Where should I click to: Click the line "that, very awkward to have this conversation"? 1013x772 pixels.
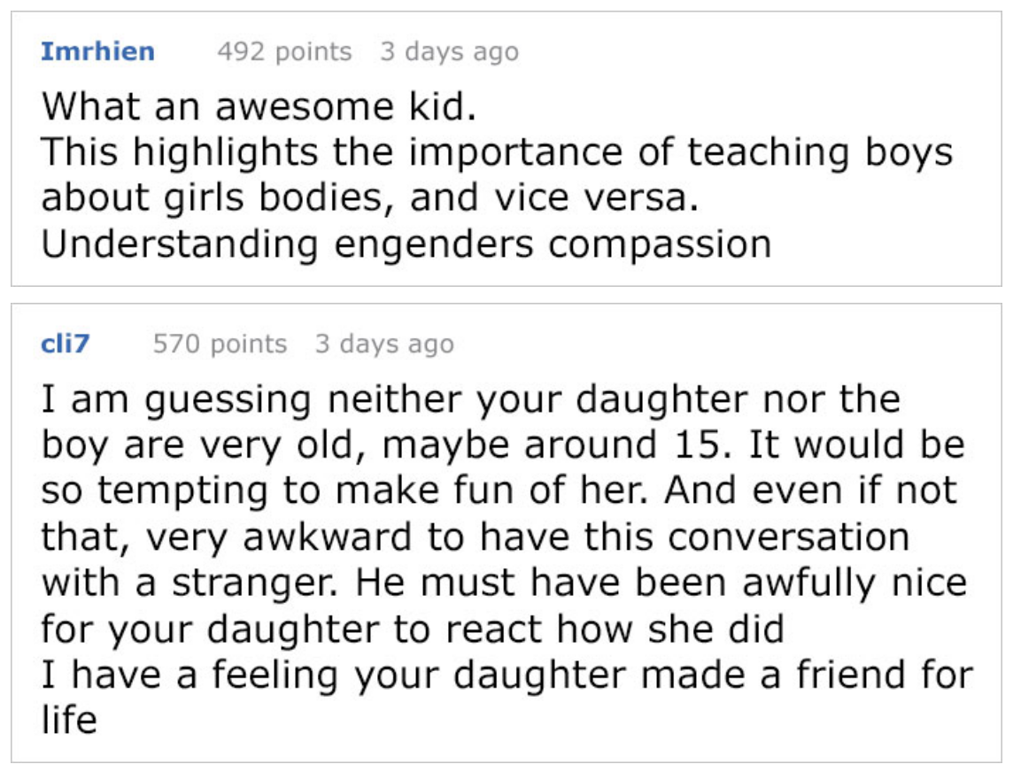coord(476,537)
